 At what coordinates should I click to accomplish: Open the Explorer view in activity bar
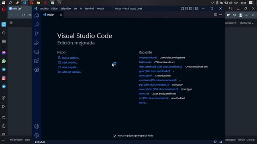click(37, 16)
